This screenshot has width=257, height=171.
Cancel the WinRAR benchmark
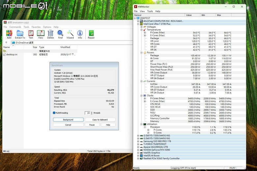[x=68, y=125]
